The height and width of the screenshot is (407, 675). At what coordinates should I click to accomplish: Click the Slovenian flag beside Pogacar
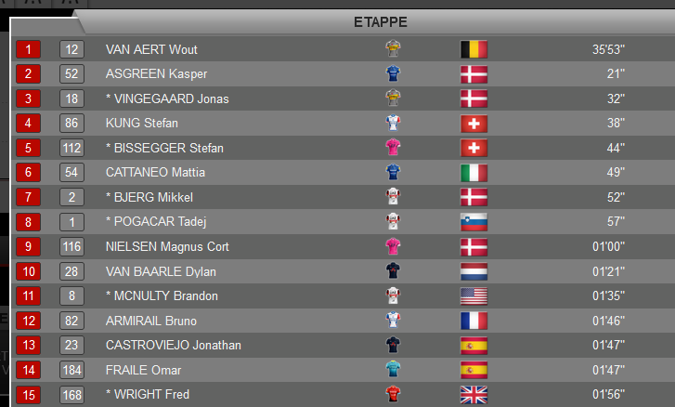pyautogui.click(x=474, y=222)
